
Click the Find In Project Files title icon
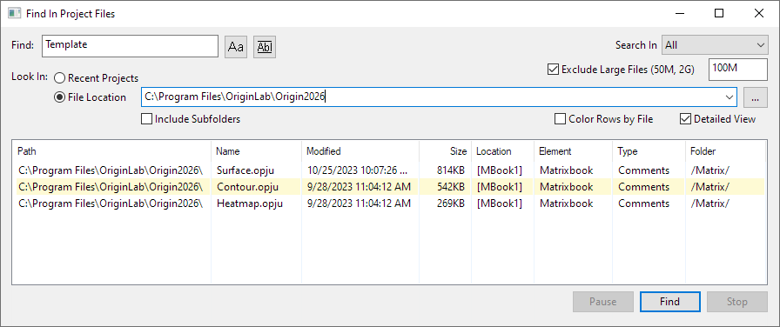point(15,13)
